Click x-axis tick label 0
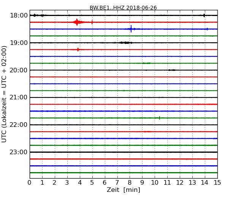Image resolution: width=247 pixels, height=198 pixels. [30, 183]
